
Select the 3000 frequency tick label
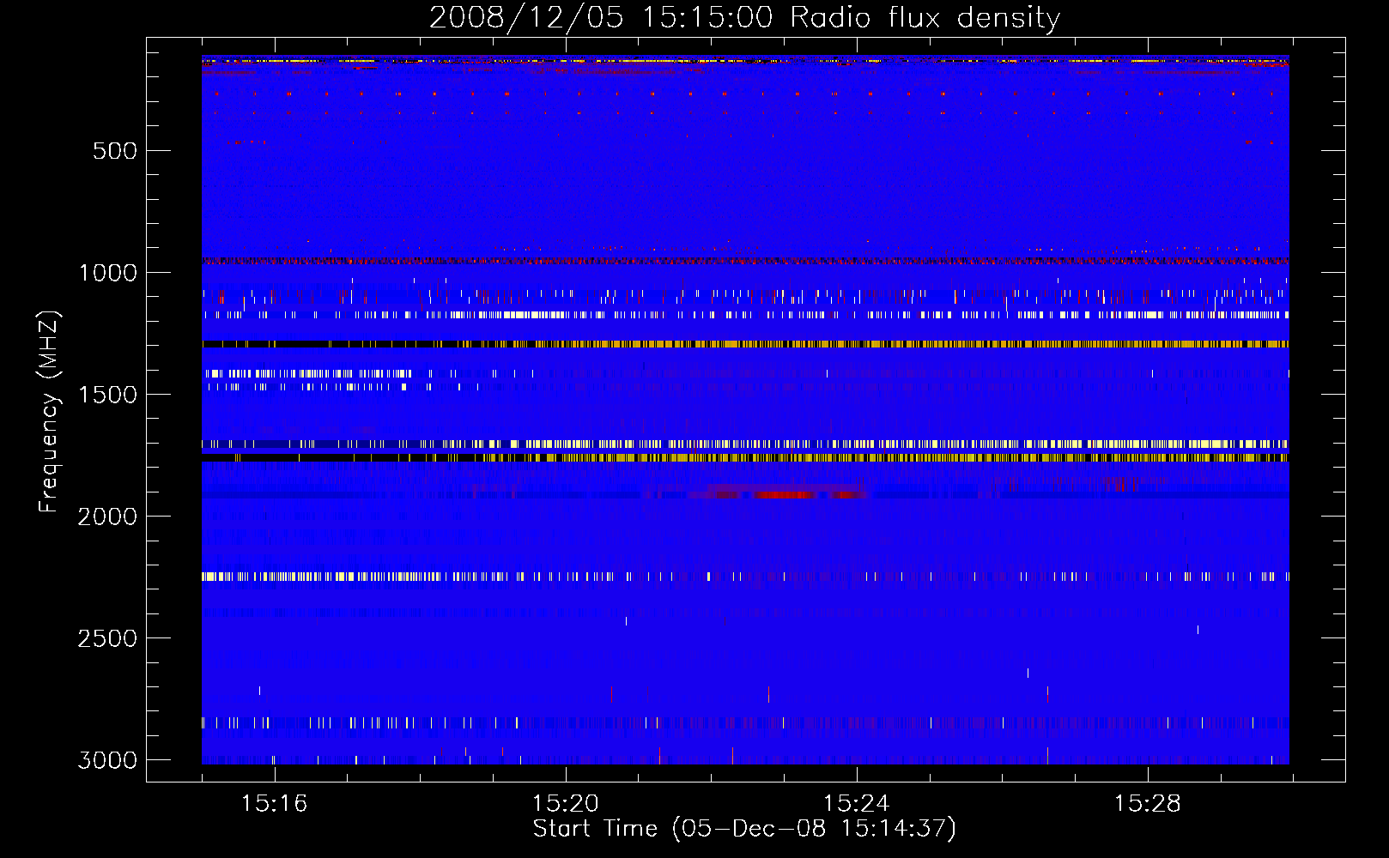point(107,760)
